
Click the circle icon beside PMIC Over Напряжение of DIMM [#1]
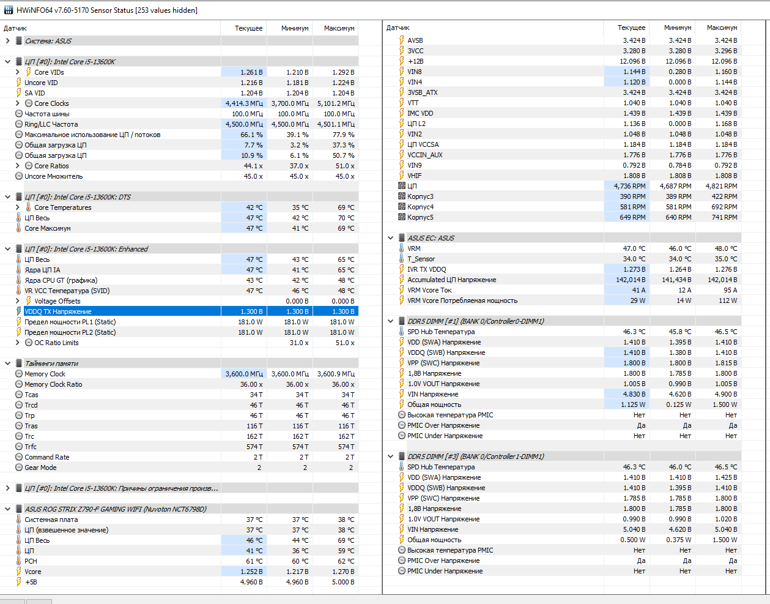point(402,425)
